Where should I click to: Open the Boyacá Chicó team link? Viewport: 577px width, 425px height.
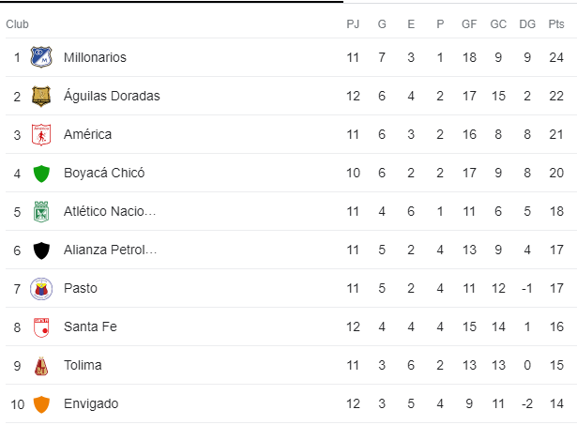pyautogui.click(x=104, y=173)
